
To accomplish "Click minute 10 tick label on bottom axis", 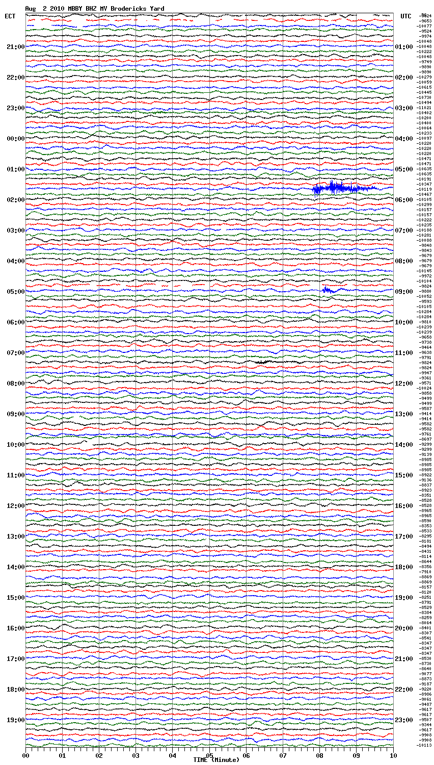I will click(393, 755).
